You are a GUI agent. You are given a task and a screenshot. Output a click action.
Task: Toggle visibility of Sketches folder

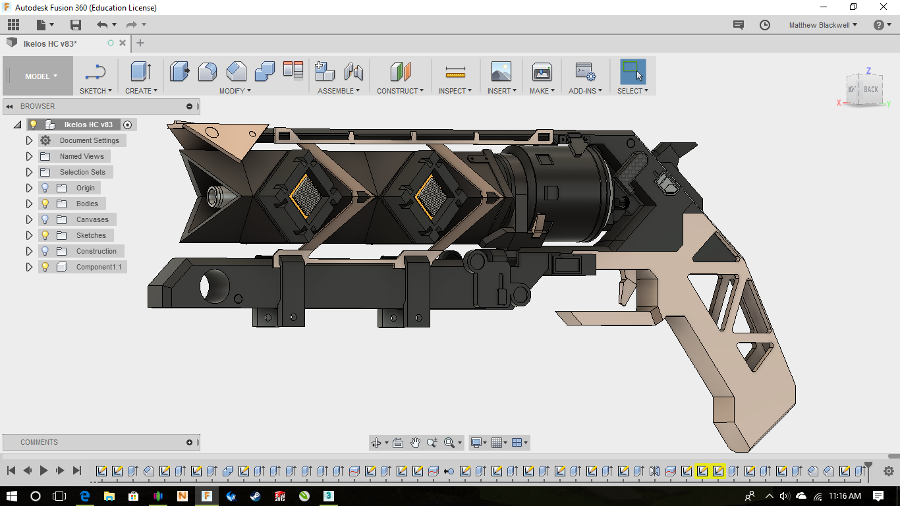tap(45, 235)
